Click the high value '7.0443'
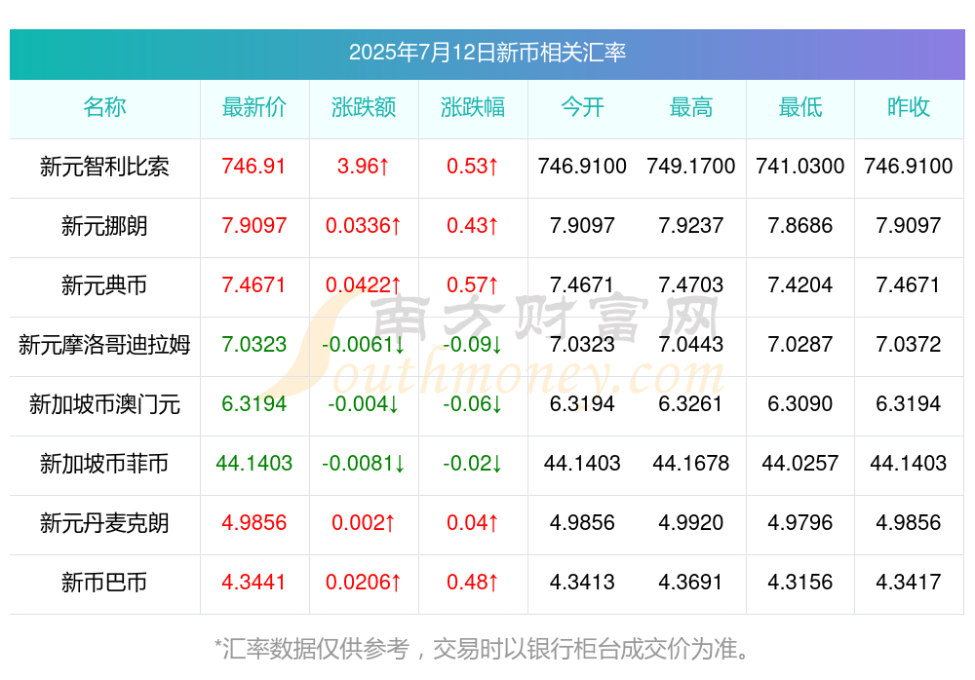 coord(691,344)
